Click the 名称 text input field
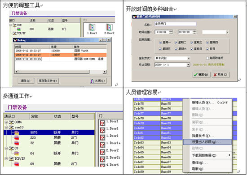The image size is (247, 175). coord(175,24)
